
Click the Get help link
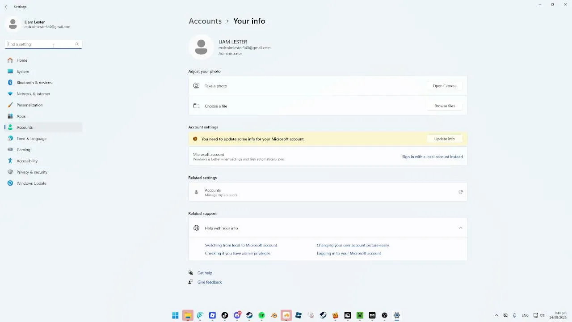pyautogui.click(x=205, y=273)
